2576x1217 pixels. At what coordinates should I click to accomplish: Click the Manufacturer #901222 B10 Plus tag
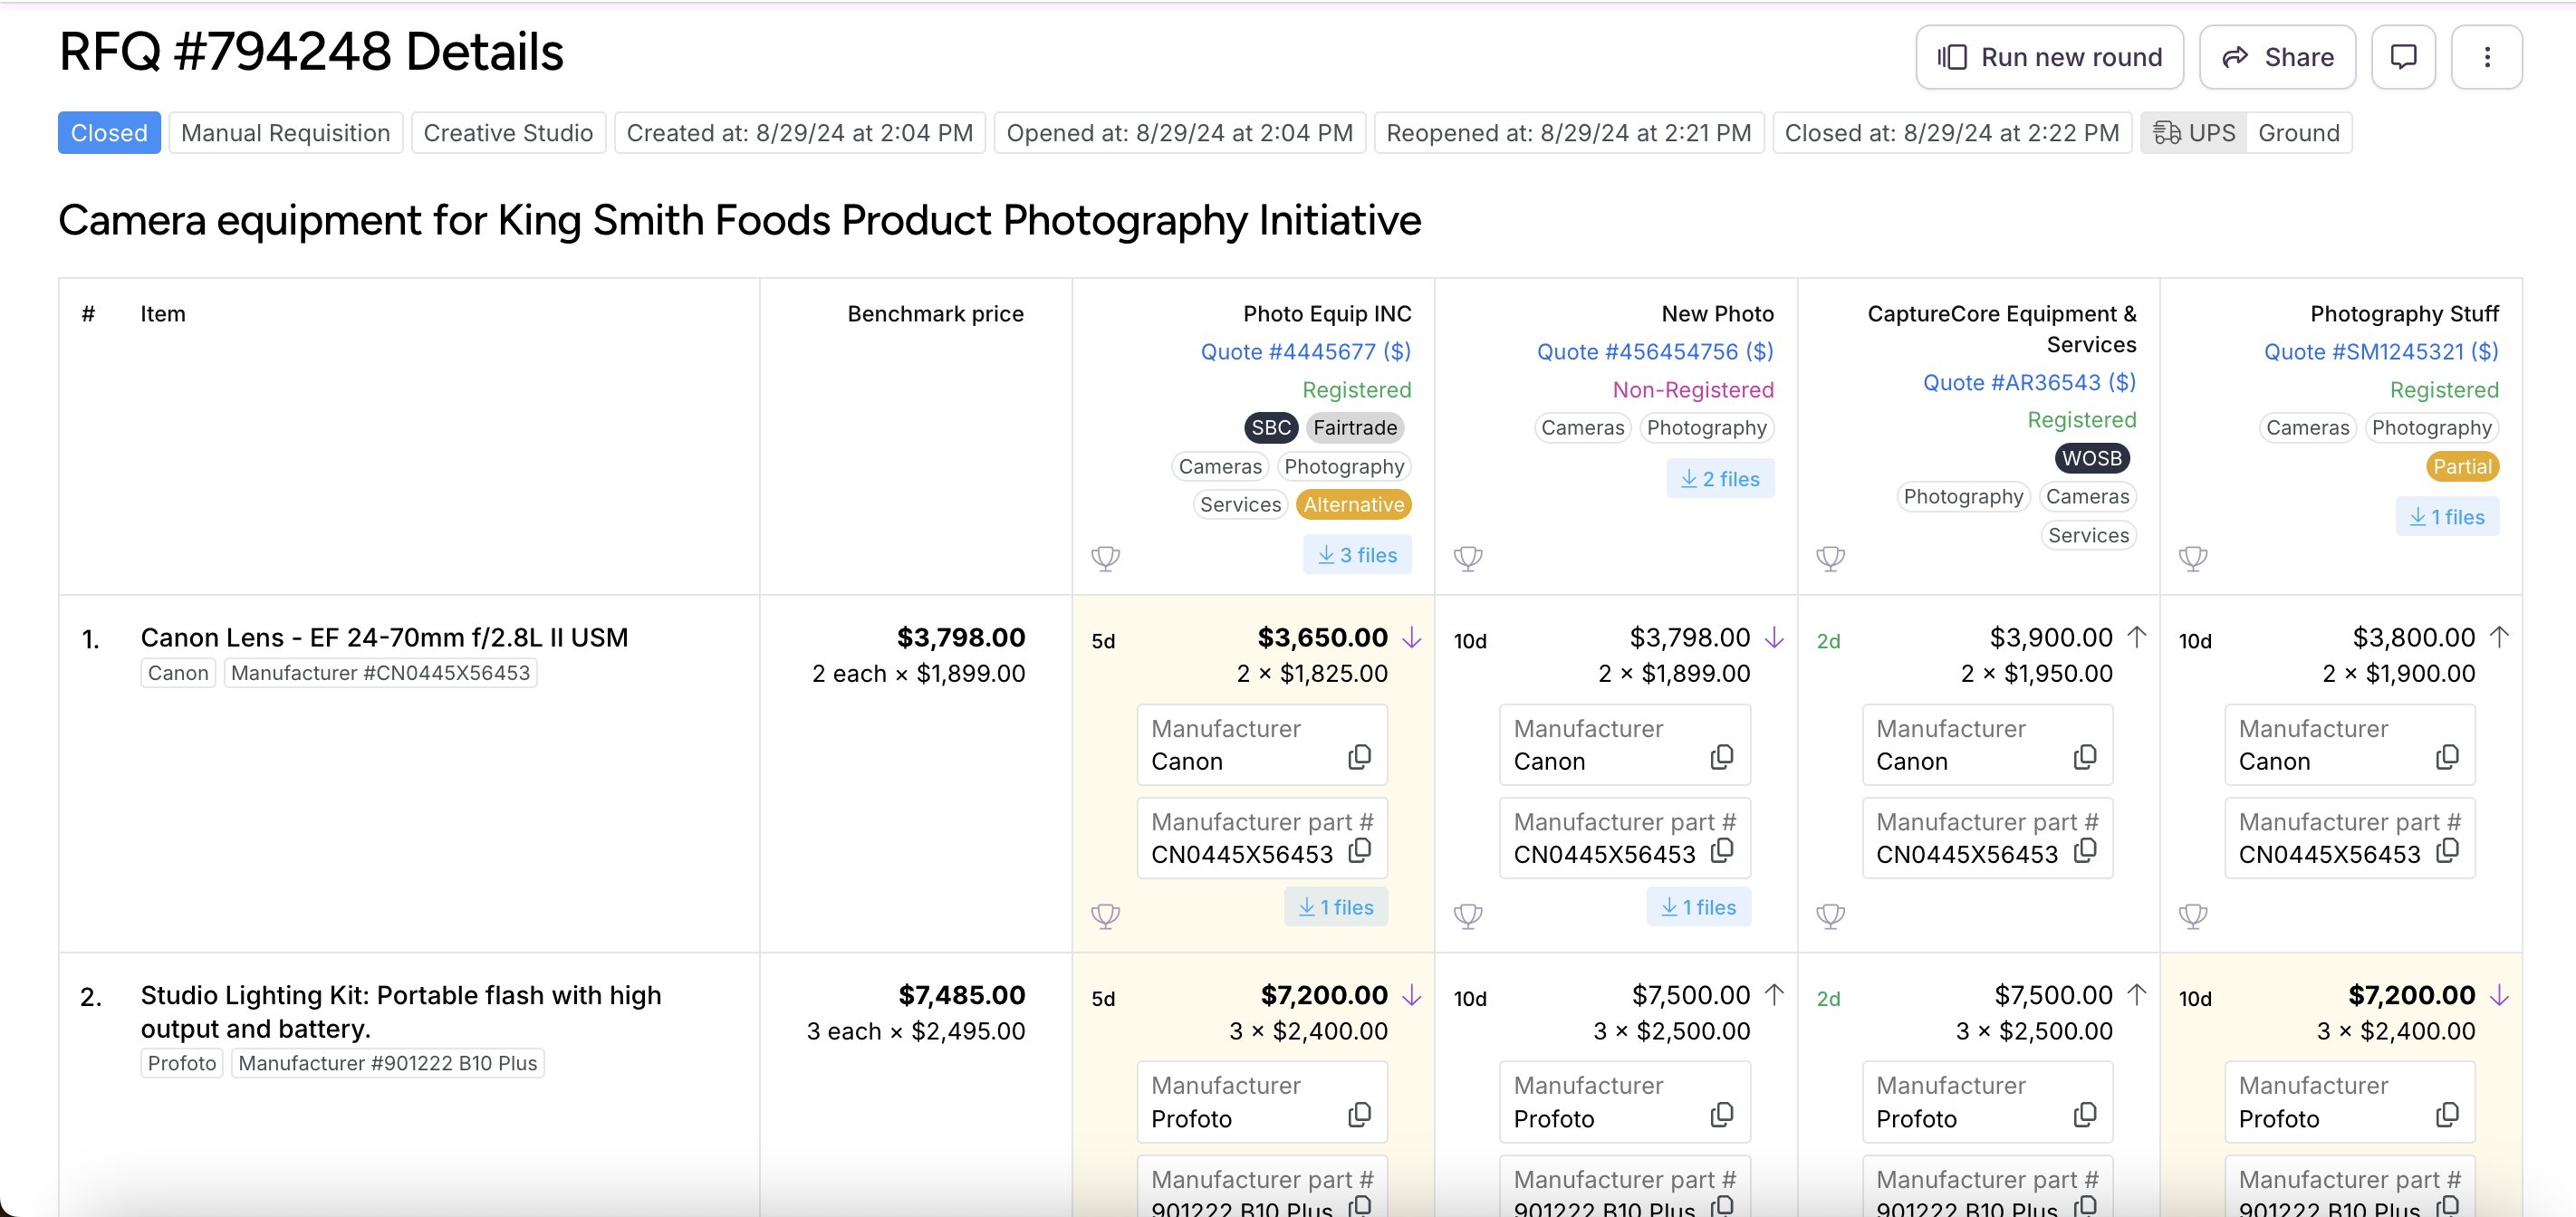point(387,1062)
